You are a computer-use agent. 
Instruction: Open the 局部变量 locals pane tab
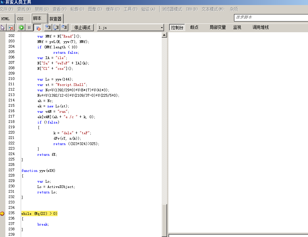tap(218, 28)
